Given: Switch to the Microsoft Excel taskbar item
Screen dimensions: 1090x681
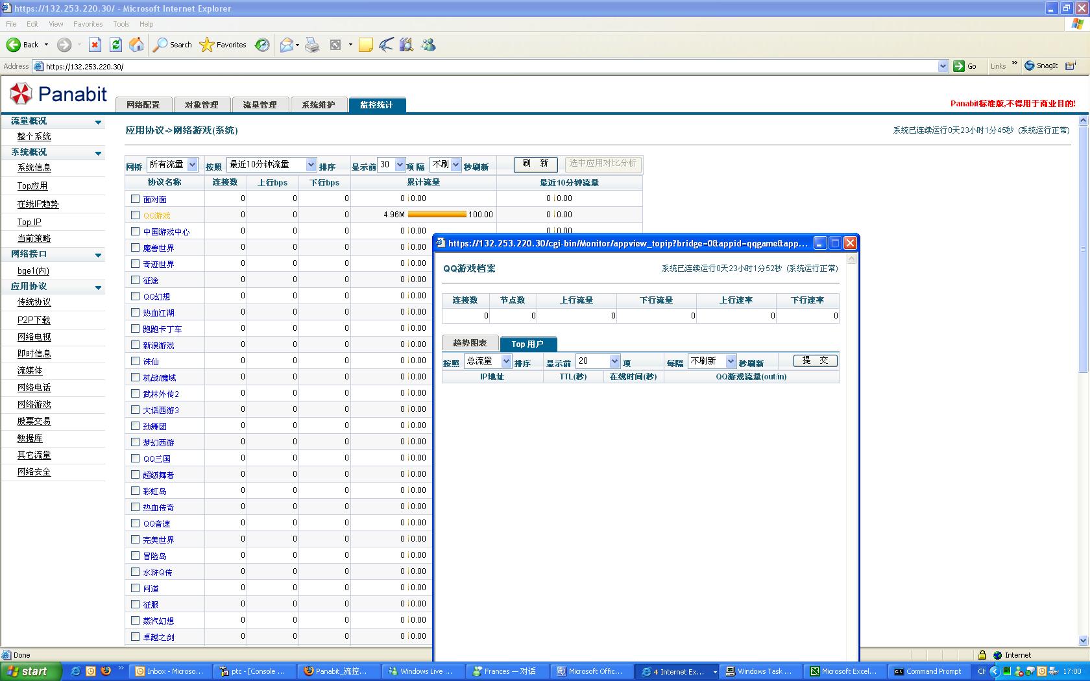Looking at the screenshot, I should tap(843, 671).
